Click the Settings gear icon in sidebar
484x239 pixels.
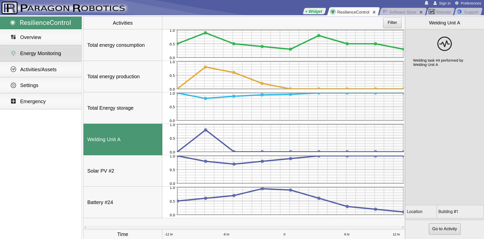[x=13, y=85]
